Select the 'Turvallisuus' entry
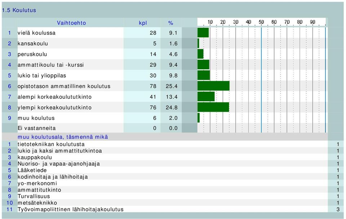 (34, 196)
